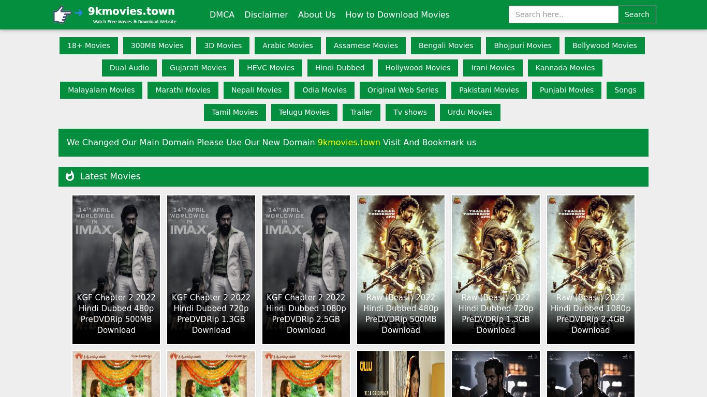Browse the Dual Audio category
Viewport: 707px width, 397px height.
tap(129, 68)
